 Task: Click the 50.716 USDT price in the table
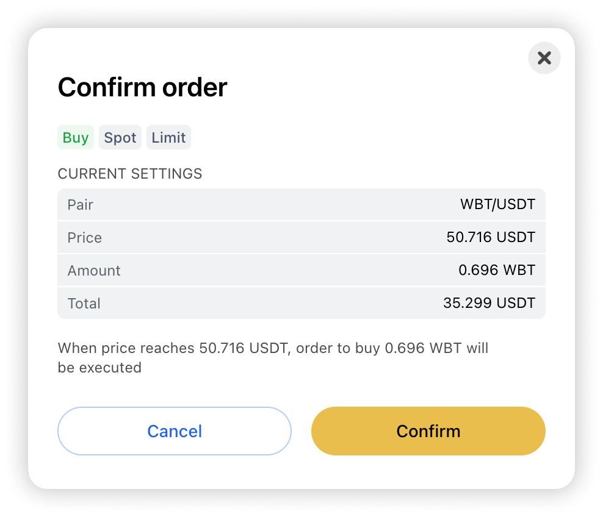(x=491, y=238)
